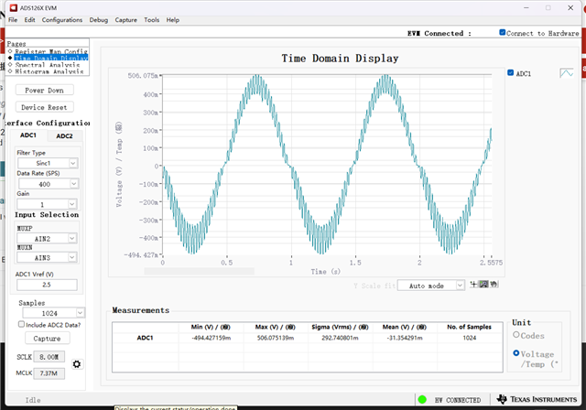586x410 pixels.
Task: Enable the Include ADC2 Data checkbox
Action: coord(21,324)
